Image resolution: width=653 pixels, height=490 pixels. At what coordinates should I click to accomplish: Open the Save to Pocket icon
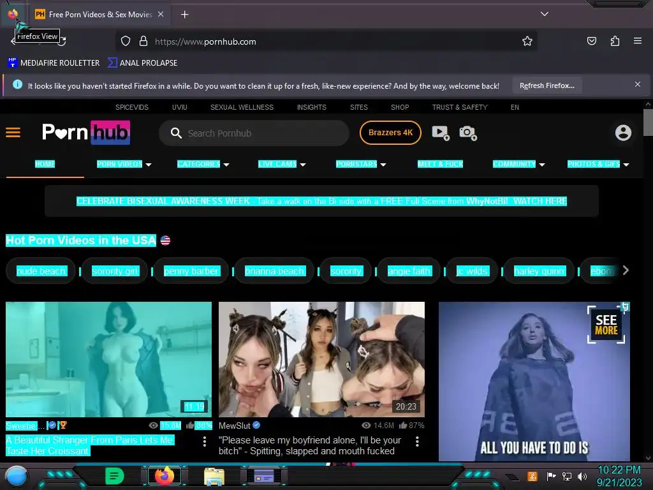click(591, 41)
